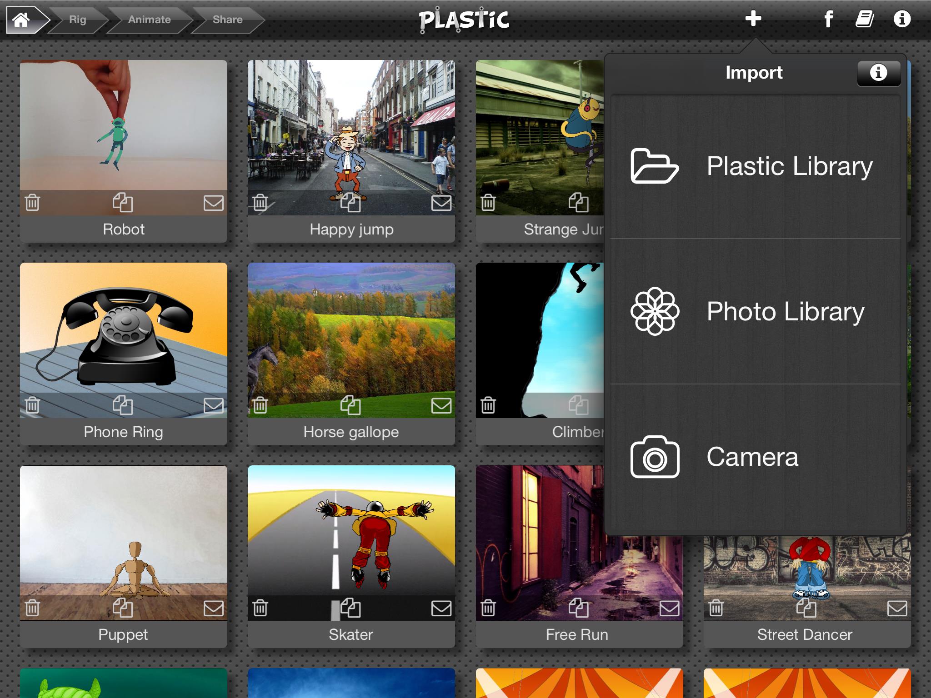This screenshot has height=698, width=931.
Task: Click the 'Horse gallope' project title
Action: point(351,432)
